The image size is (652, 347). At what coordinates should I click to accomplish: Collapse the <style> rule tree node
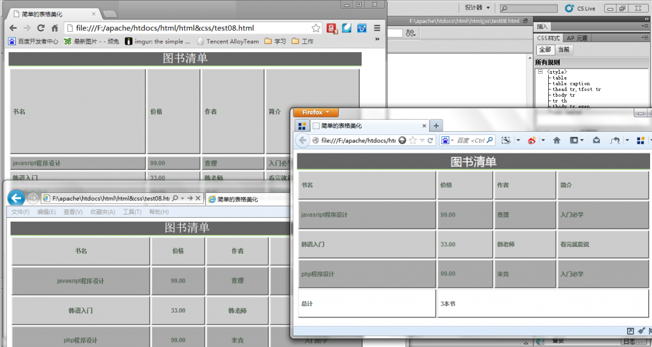540,72
